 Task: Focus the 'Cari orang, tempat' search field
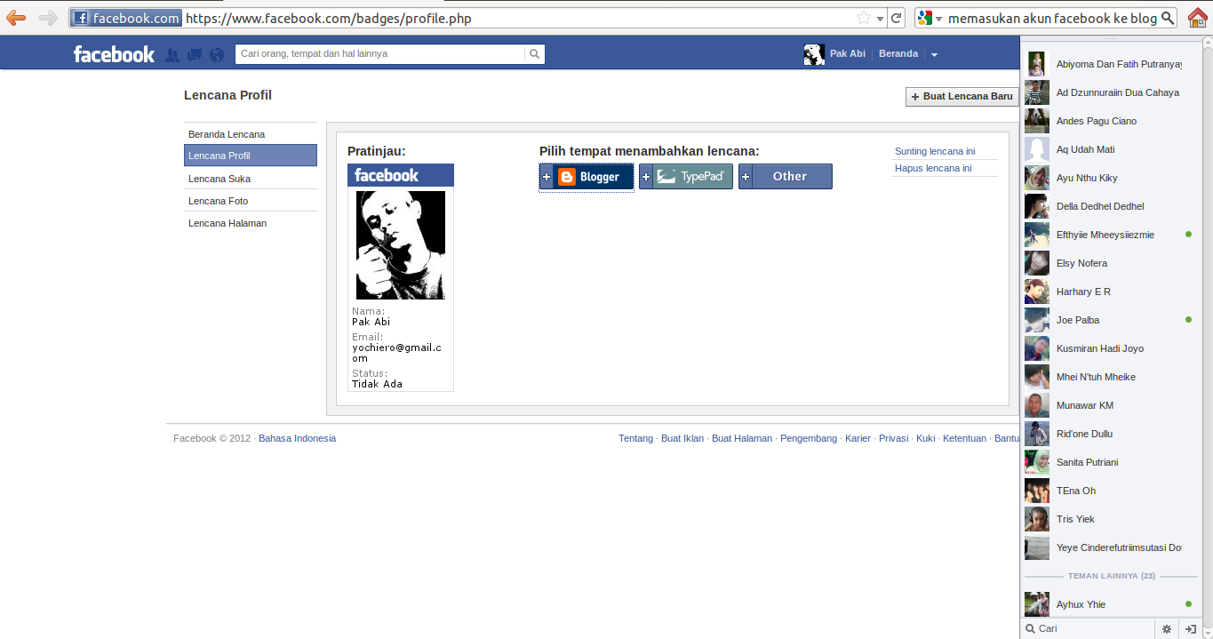380,53
